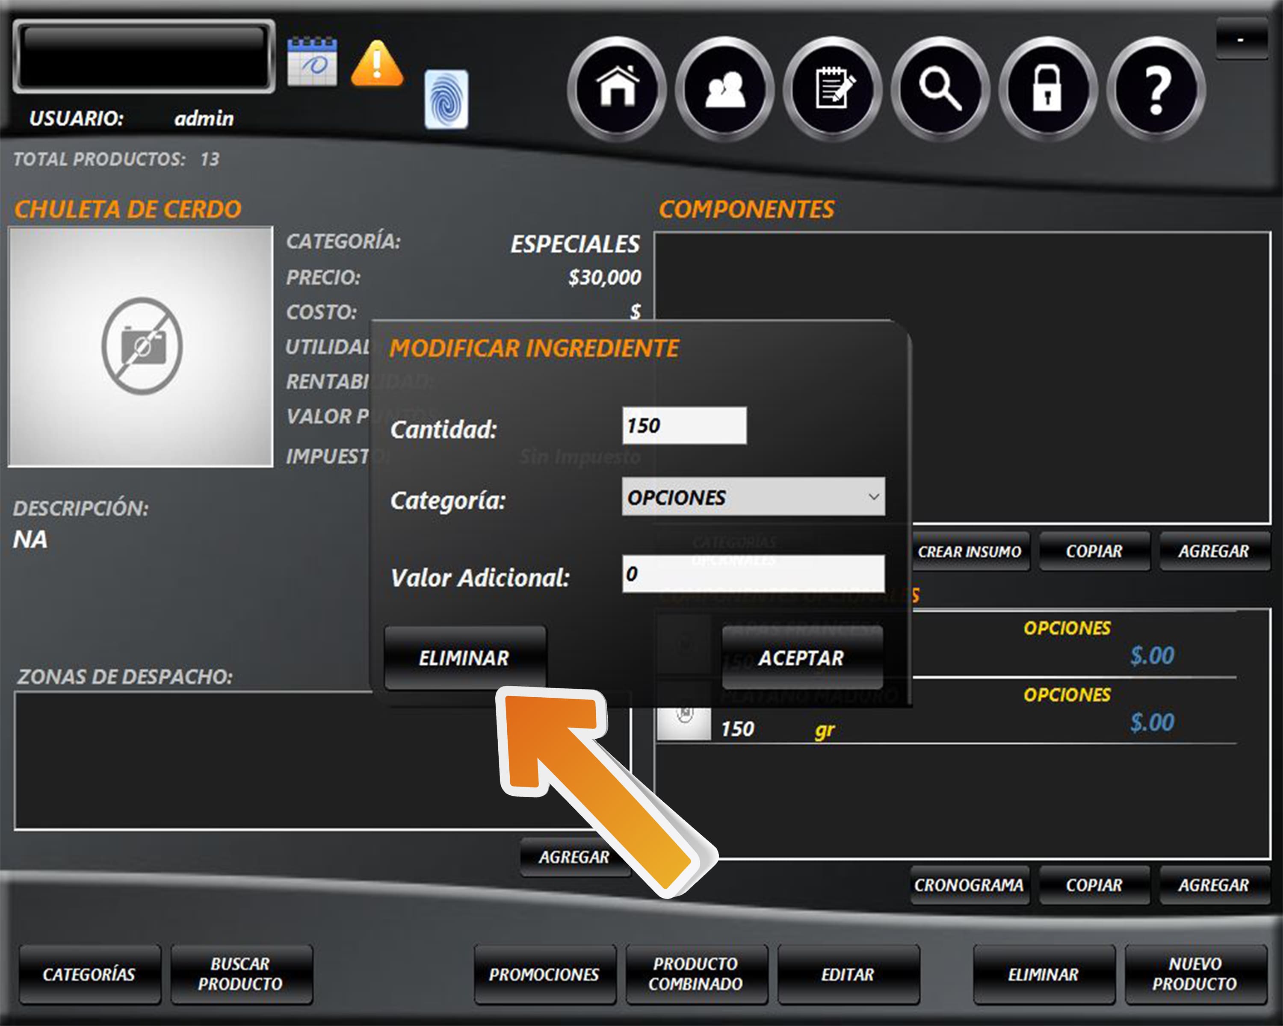Viewport: 1283px width, 1026px height.
Task: Open the magnifier search icon
Action: click(940, 88)
